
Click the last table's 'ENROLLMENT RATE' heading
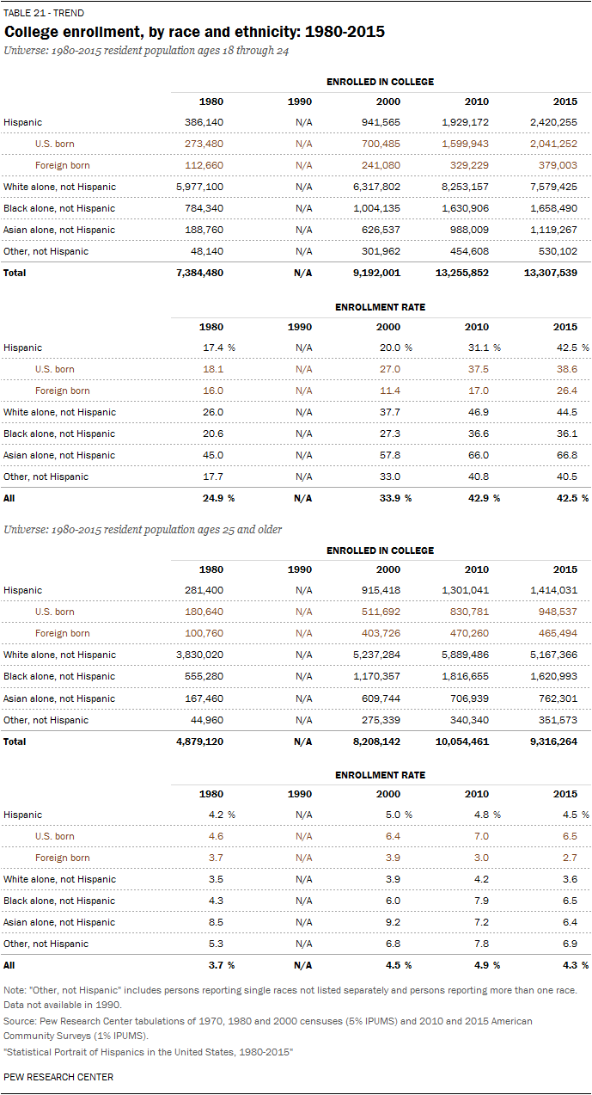pyautogui.click(x=380, y=775)
